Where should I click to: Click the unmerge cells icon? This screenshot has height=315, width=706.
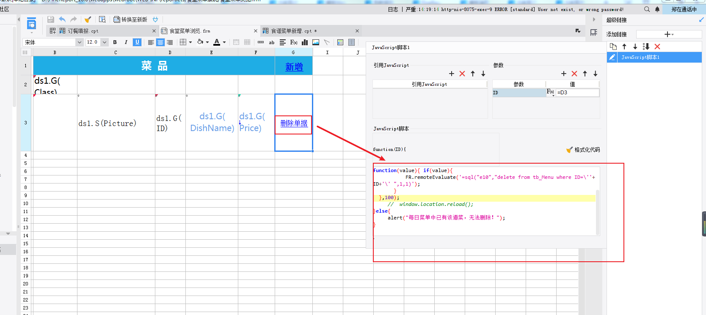(x=247, y=42)
